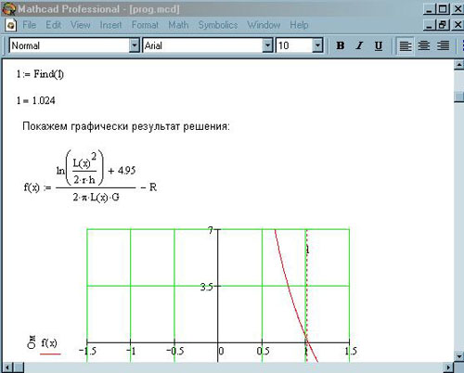Click the rotated 'Ом' axis unit label
The height and width of the screenshot is (373, 464).
[32, 342]
